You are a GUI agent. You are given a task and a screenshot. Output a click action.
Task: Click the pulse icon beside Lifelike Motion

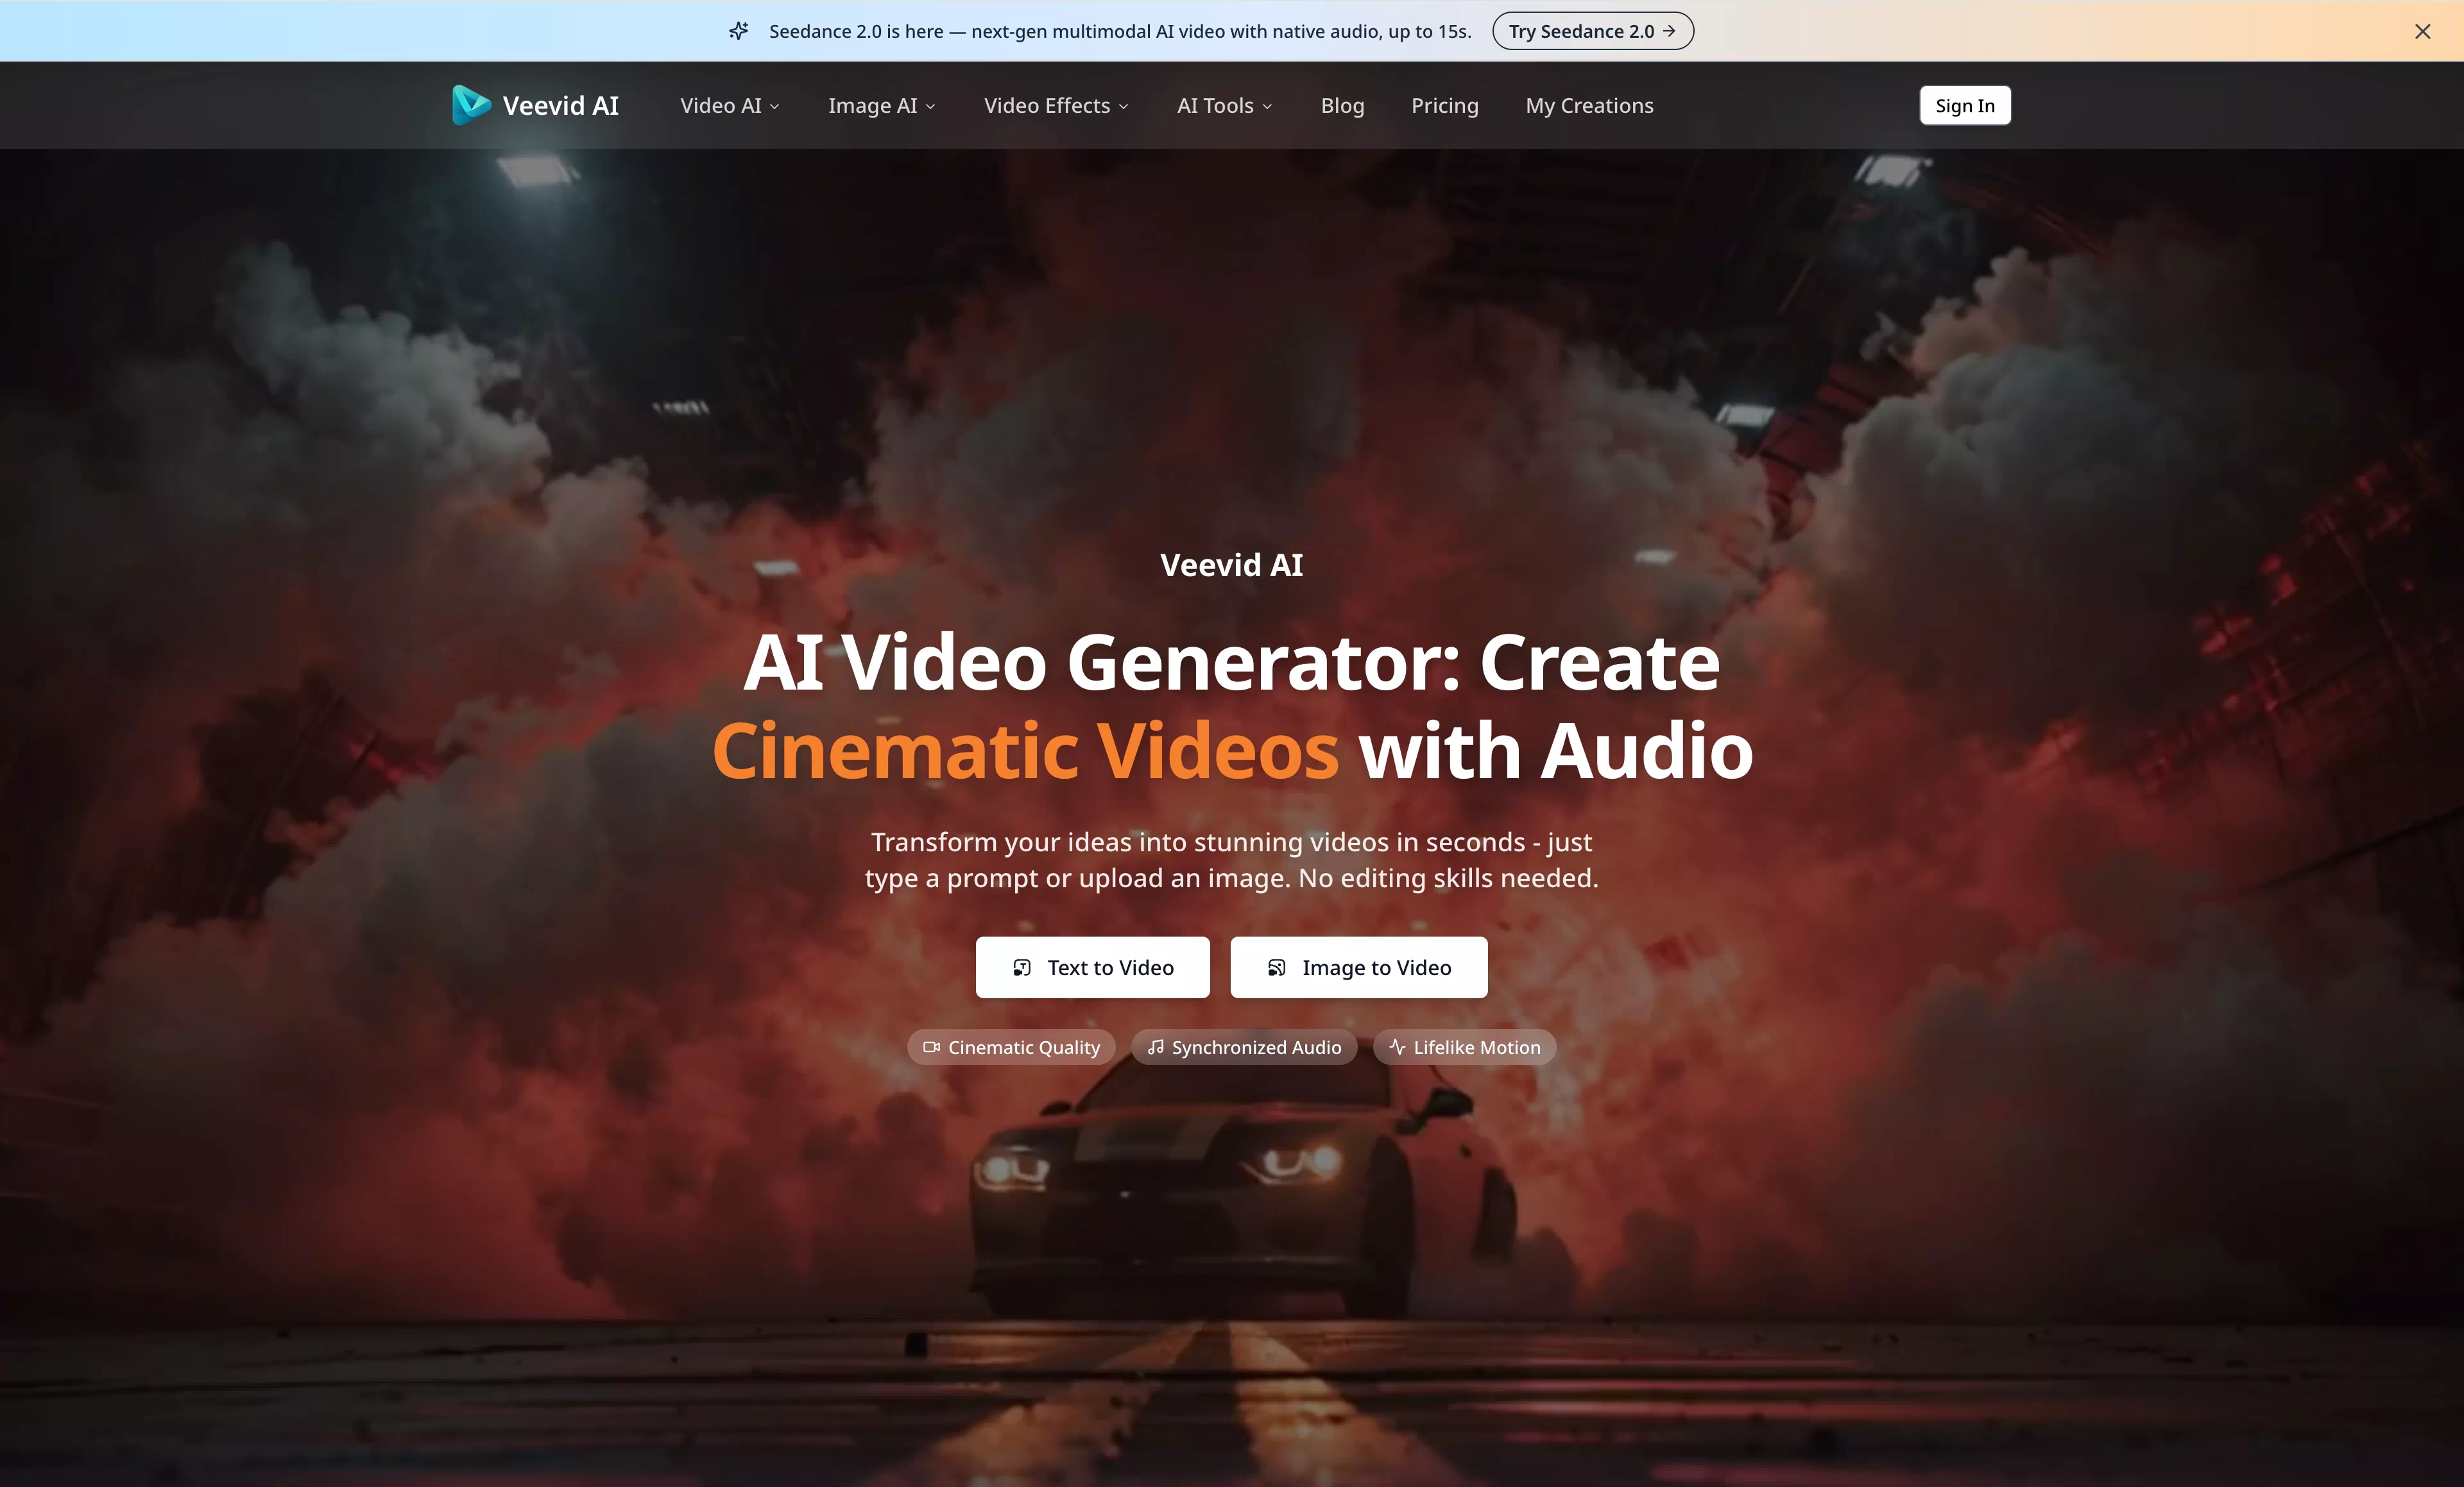tap(1398, 1047)
